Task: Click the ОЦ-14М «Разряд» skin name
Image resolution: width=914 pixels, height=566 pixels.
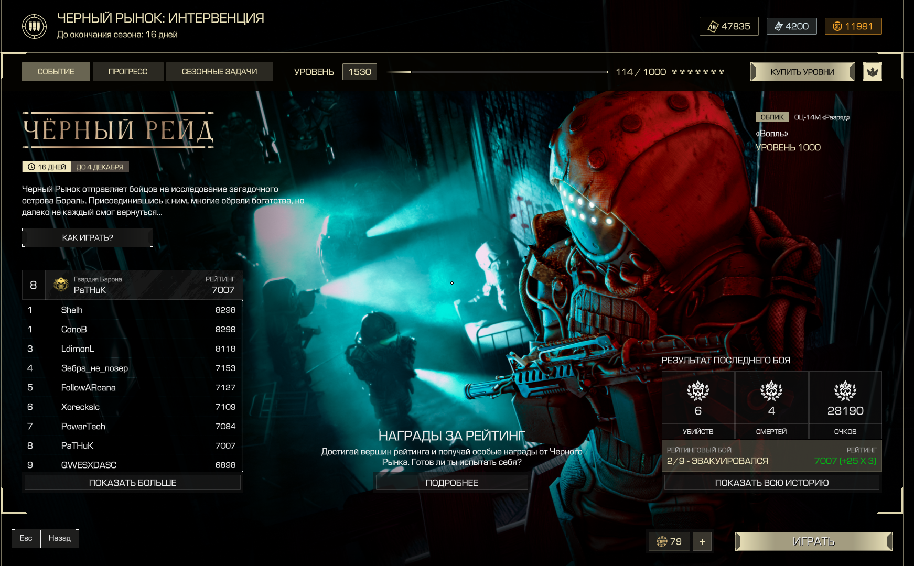Action: (822, 117)
